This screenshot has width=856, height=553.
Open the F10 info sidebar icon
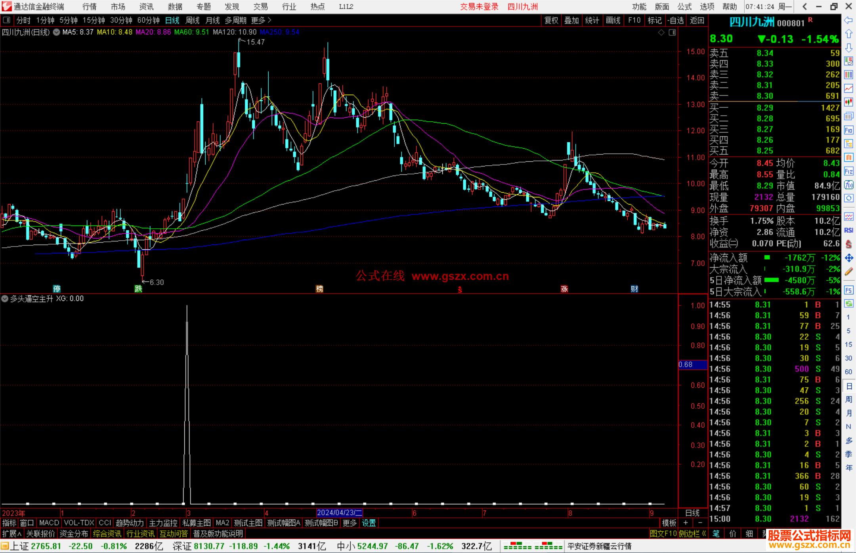coord(848,130)
